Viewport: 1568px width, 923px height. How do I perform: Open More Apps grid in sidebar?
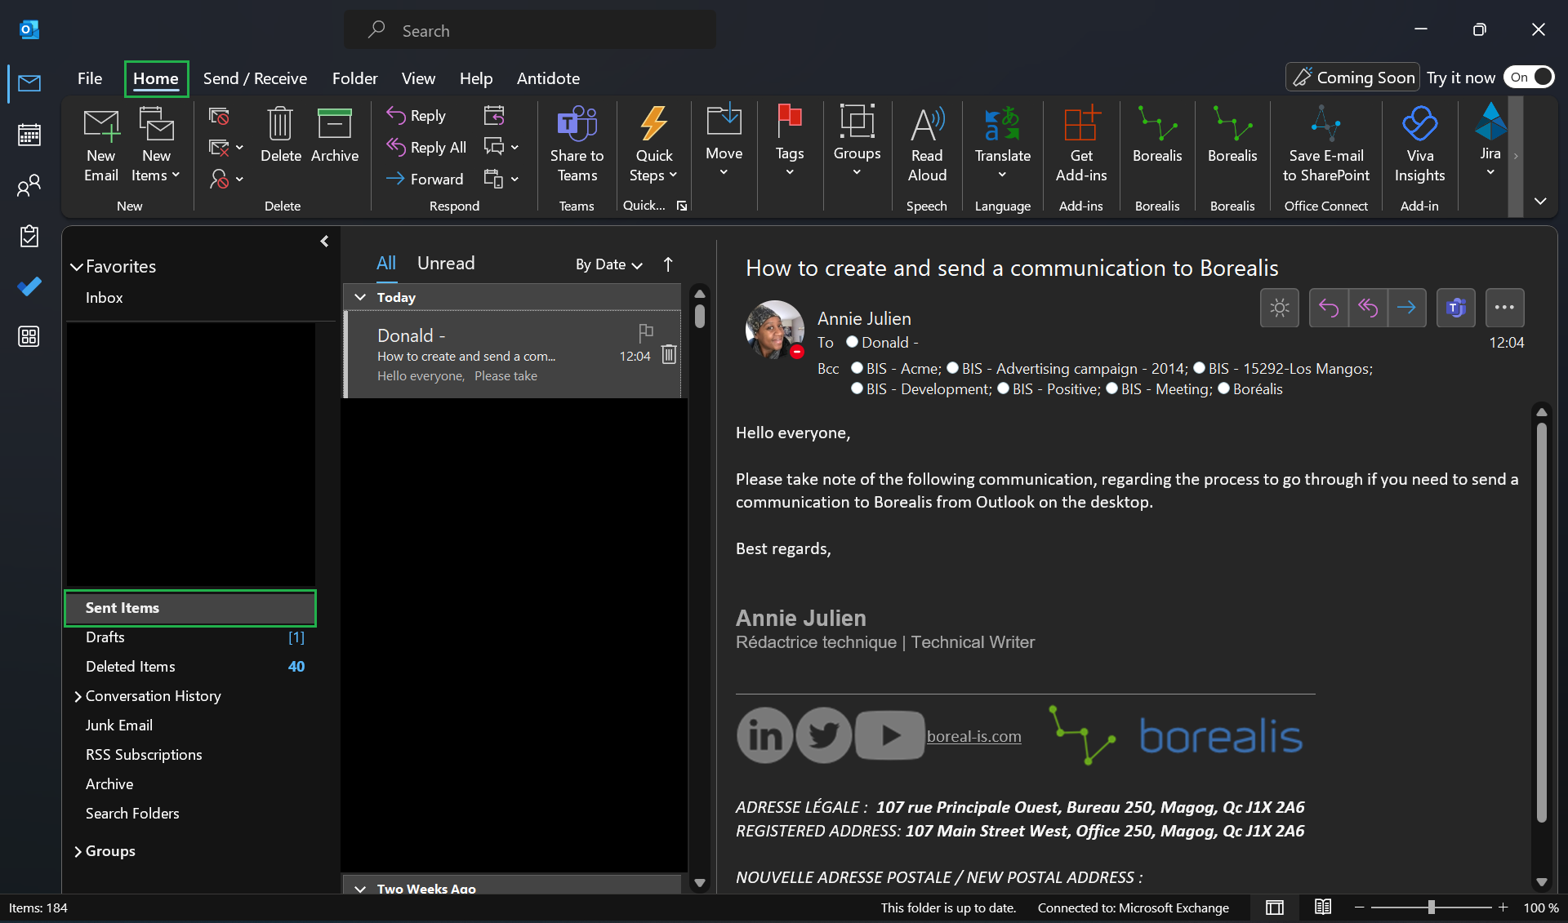29,336
